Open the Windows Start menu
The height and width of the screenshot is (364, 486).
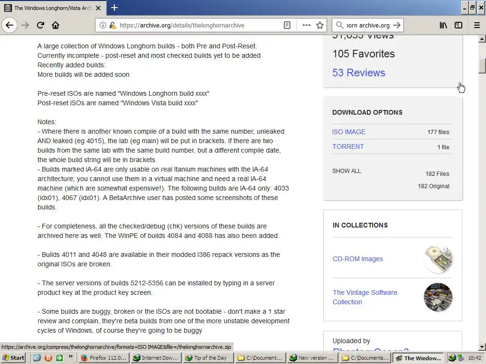13,358
